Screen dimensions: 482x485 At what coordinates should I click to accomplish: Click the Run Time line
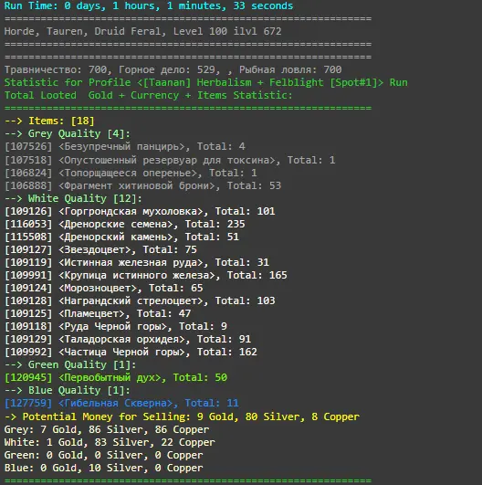(149, 5)
